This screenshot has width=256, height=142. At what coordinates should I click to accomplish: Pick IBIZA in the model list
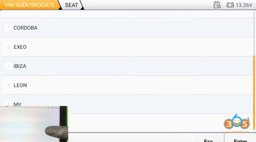pyautogui.click(x=20, y=66)
